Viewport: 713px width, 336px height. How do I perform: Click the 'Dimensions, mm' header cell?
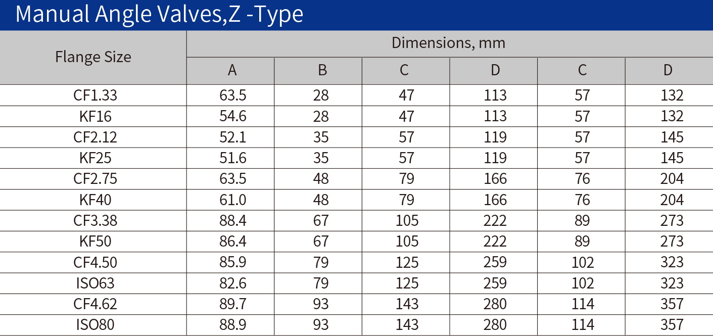(449, 43)
